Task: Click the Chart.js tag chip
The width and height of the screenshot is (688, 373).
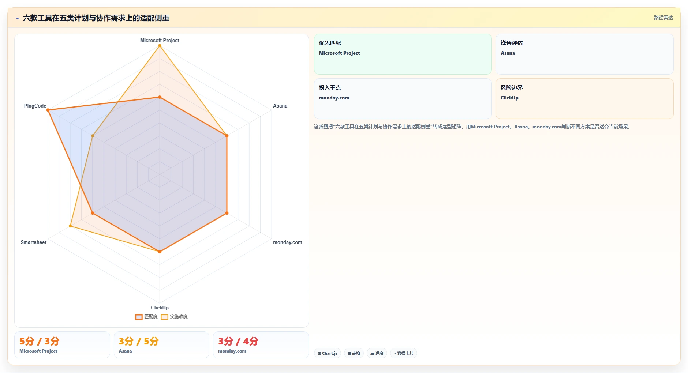Action: tap(328, 353)
